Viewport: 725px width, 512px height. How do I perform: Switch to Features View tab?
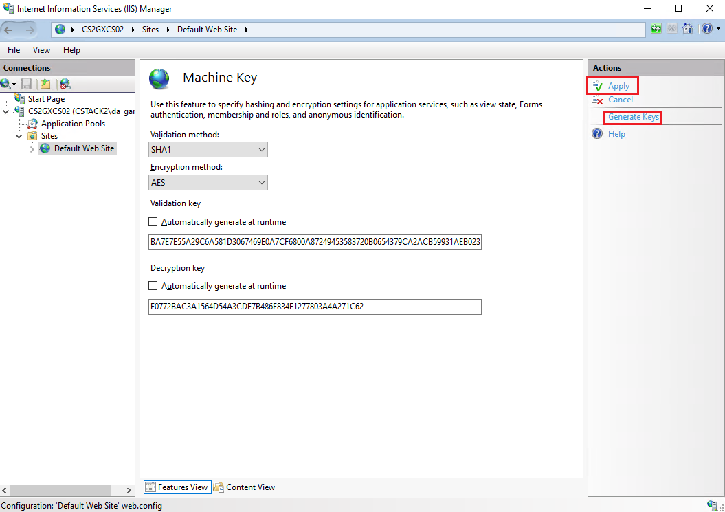pyautogui.click(x=177, y=487)
